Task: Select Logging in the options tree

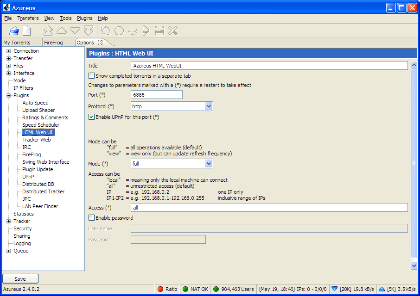Action: pos(22,243)
